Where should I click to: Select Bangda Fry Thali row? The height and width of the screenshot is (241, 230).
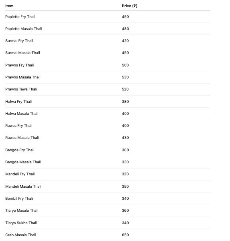point(108,150)
